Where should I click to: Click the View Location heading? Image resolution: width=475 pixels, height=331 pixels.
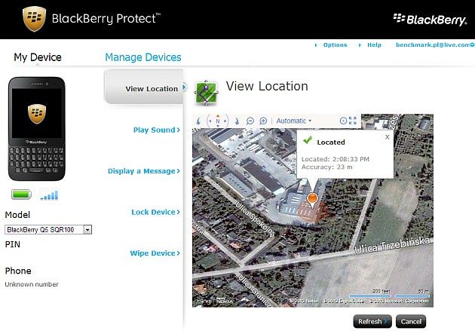tap(267, 86)
